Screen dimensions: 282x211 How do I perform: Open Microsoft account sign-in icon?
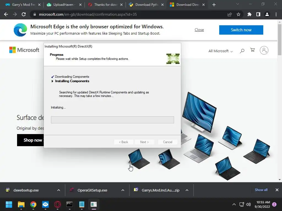pos(264,50)
